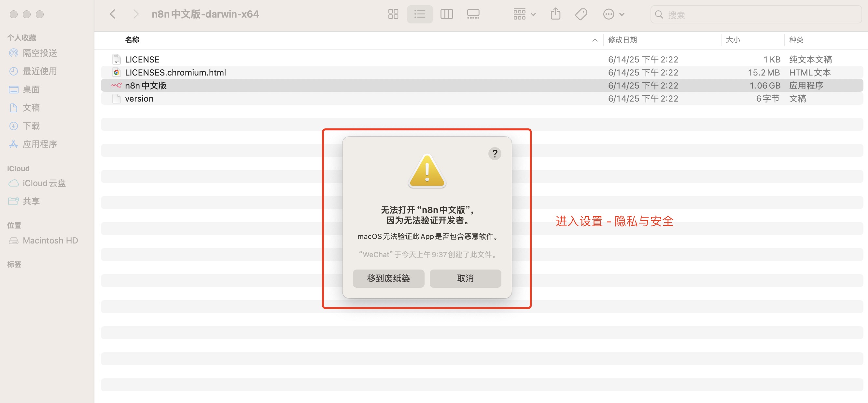Click 移到废纸篓 in the dialog
The height and width of the screenshot is (403, 868).
[388, 278]
